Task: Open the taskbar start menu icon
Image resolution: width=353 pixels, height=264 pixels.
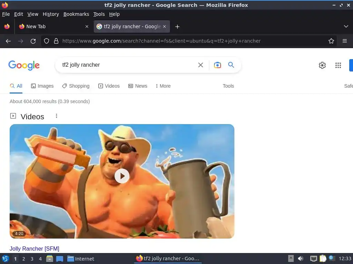Action: [x=6, y=258]
